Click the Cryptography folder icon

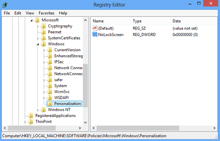click(x=44, y=26)
